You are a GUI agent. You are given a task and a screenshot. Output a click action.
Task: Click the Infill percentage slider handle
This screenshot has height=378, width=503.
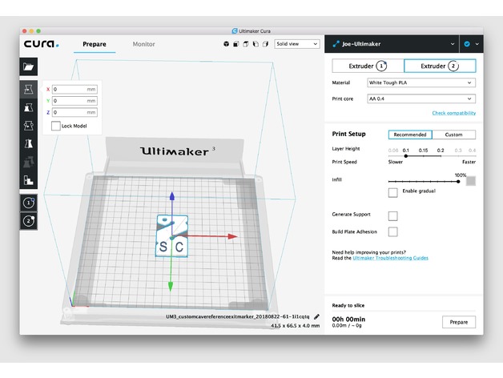[x=458, y=182]
